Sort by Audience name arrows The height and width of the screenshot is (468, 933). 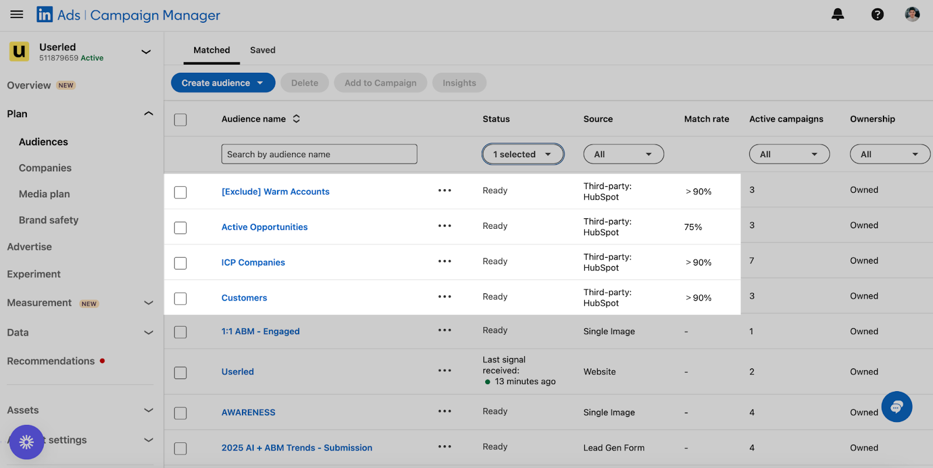[x=296, y=119]
